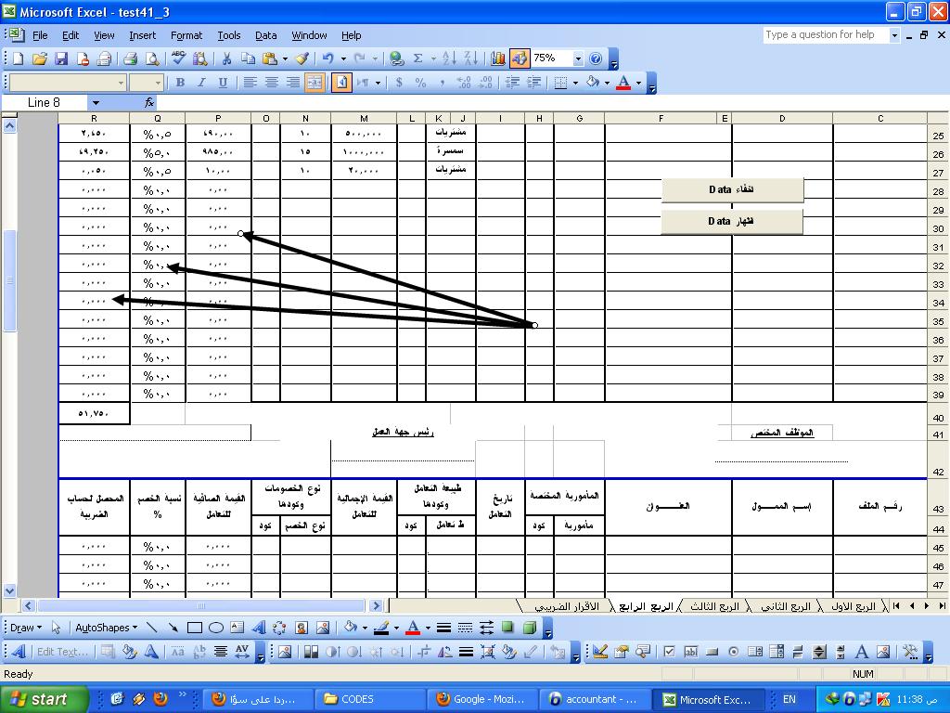Screen dimensions: 950x713
Task: Undo the last action
Action: click(x=327, y=58)
